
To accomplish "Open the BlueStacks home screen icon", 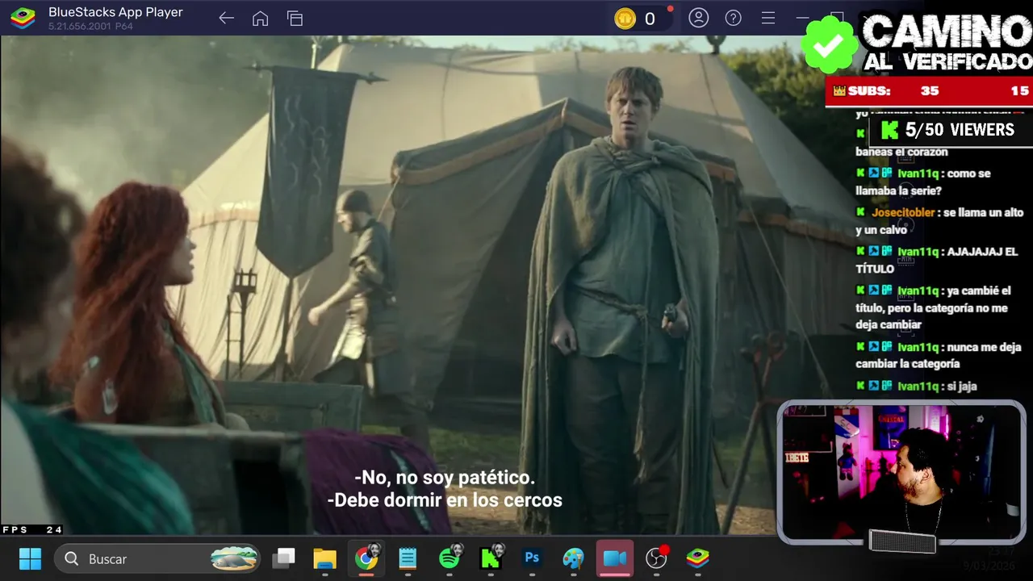I will pyautogui.click(x=260, y=19).
